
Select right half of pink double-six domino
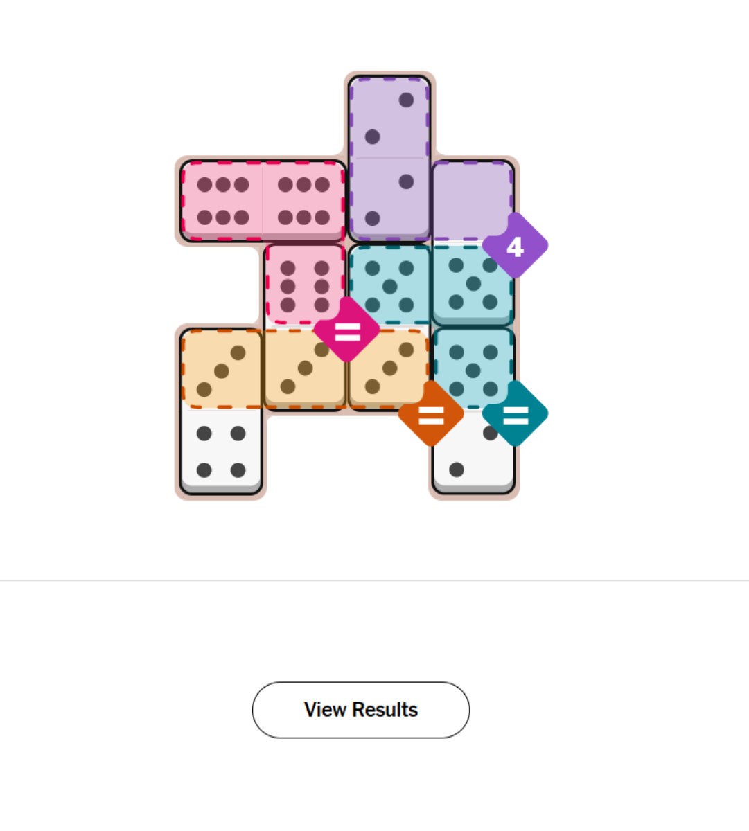(303, 201)
